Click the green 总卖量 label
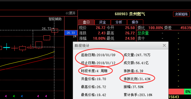The width and height of the screenshot is (191, 99). pos(143,33)
